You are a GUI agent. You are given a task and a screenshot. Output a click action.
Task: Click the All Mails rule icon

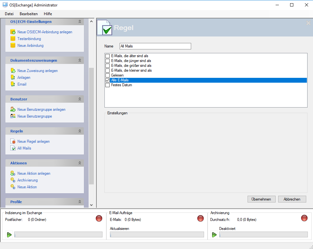point(13,148)
